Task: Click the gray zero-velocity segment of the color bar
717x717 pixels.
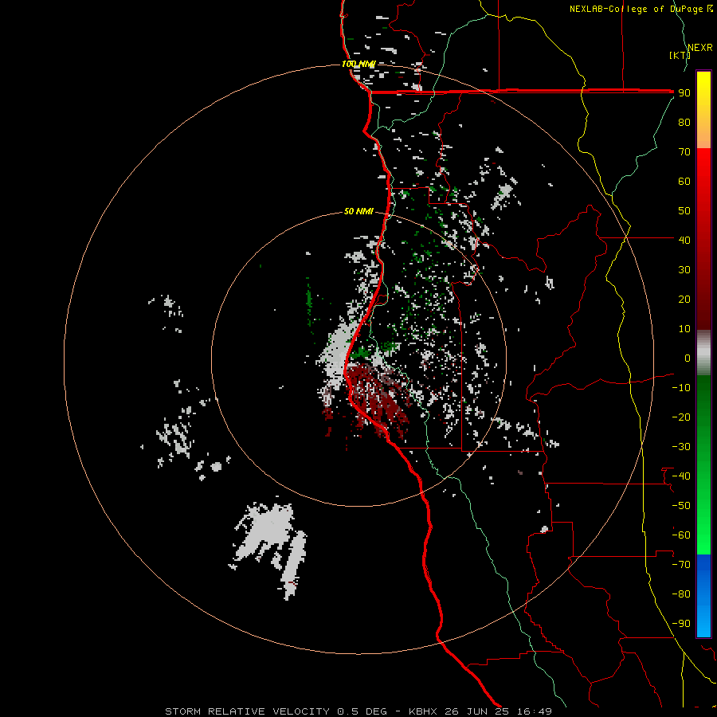Action: (x=703, y=353)
